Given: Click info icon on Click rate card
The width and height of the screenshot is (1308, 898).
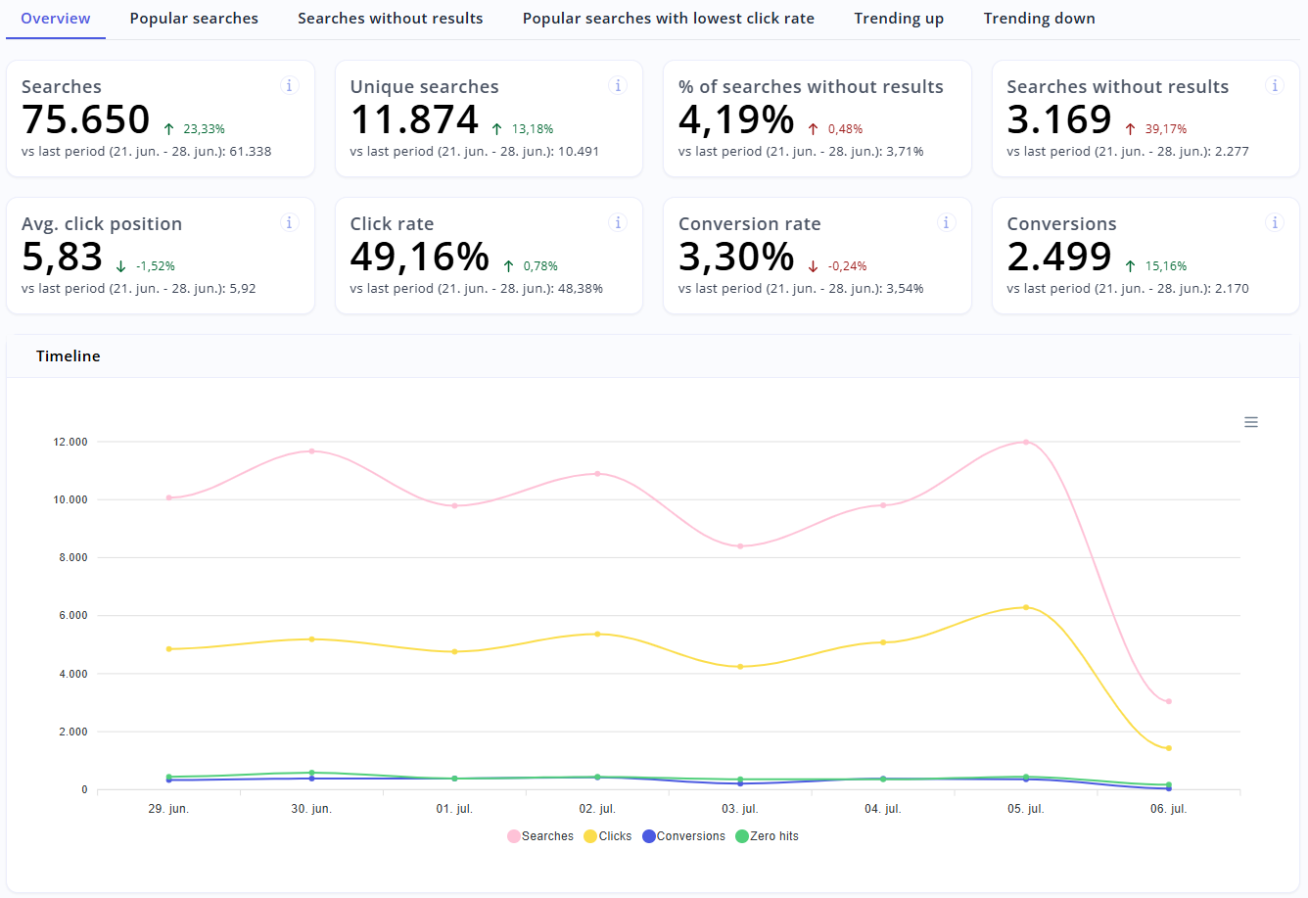Looking at the screenshot, I should coord(618,222).
